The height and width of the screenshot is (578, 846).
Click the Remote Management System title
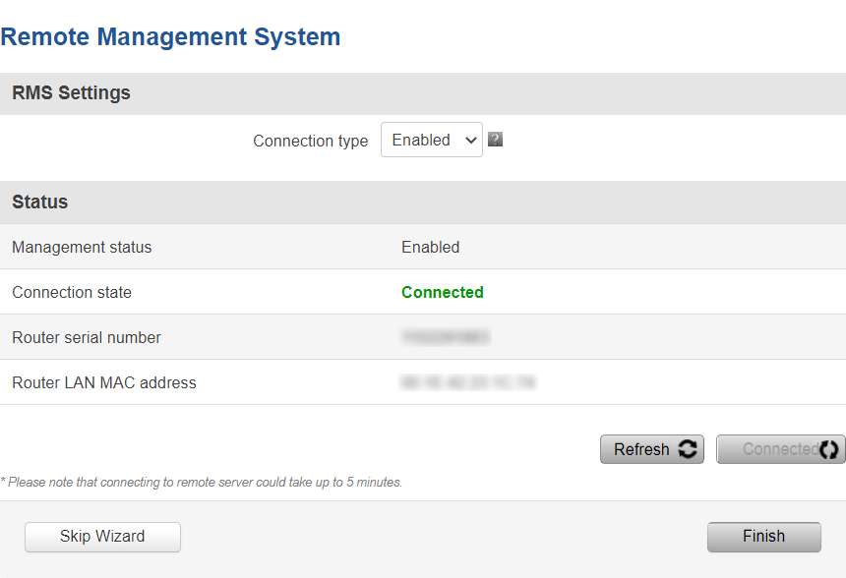170,37
